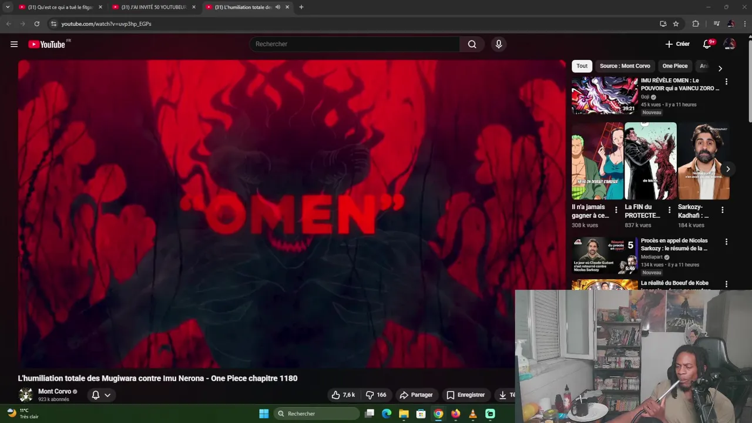The height and width of the screenshot is (423, 752).
Task: Open Task View on the taskbar
Action: pyautogui.click(x=370, y=414)
